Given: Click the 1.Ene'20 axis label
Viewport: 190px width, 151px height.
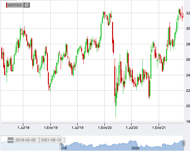Looking at the screenshot, I should (x=105, y=128).
